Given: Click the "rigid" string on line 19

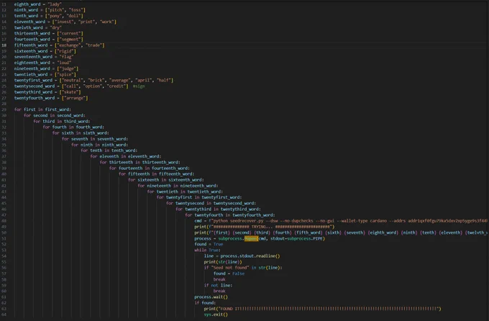Looking at the screenshot, I should (x=65, y=51).
